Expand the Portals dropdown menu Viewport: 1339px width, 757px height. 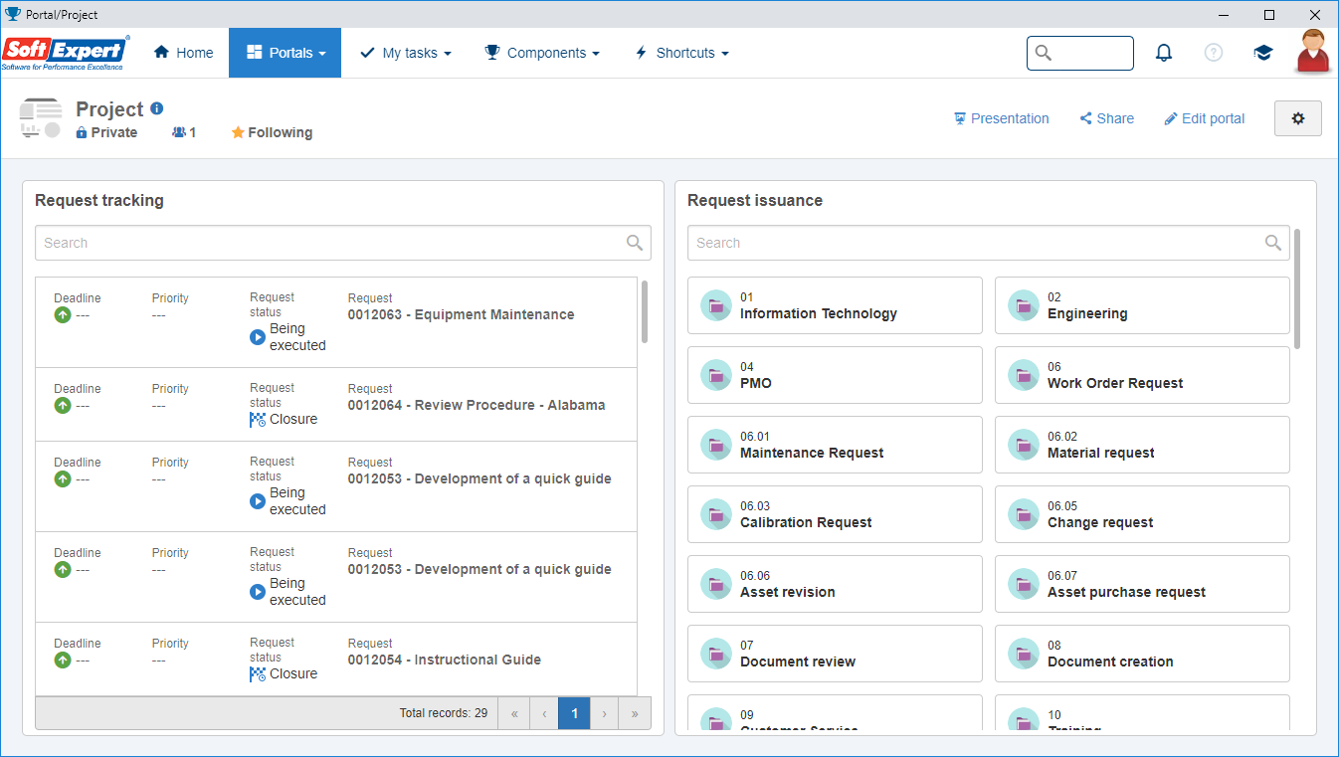285,53
